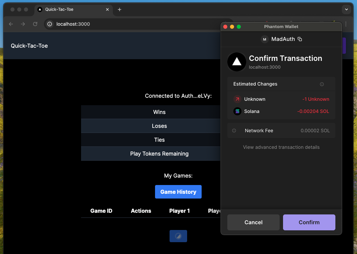Viewport: 357px width, 254px height.
Task: Click the 0.00002 SOL network fee value
Action: (315, 131)
